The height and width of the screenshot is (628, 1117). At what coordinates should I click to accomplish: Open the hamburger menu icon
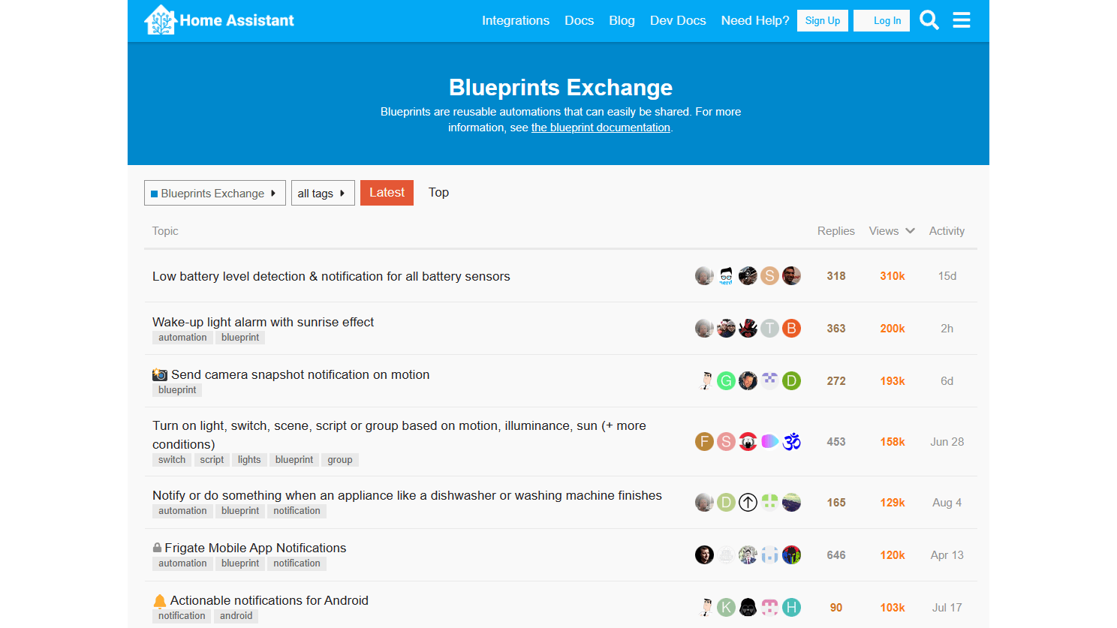tap(962, 20)
